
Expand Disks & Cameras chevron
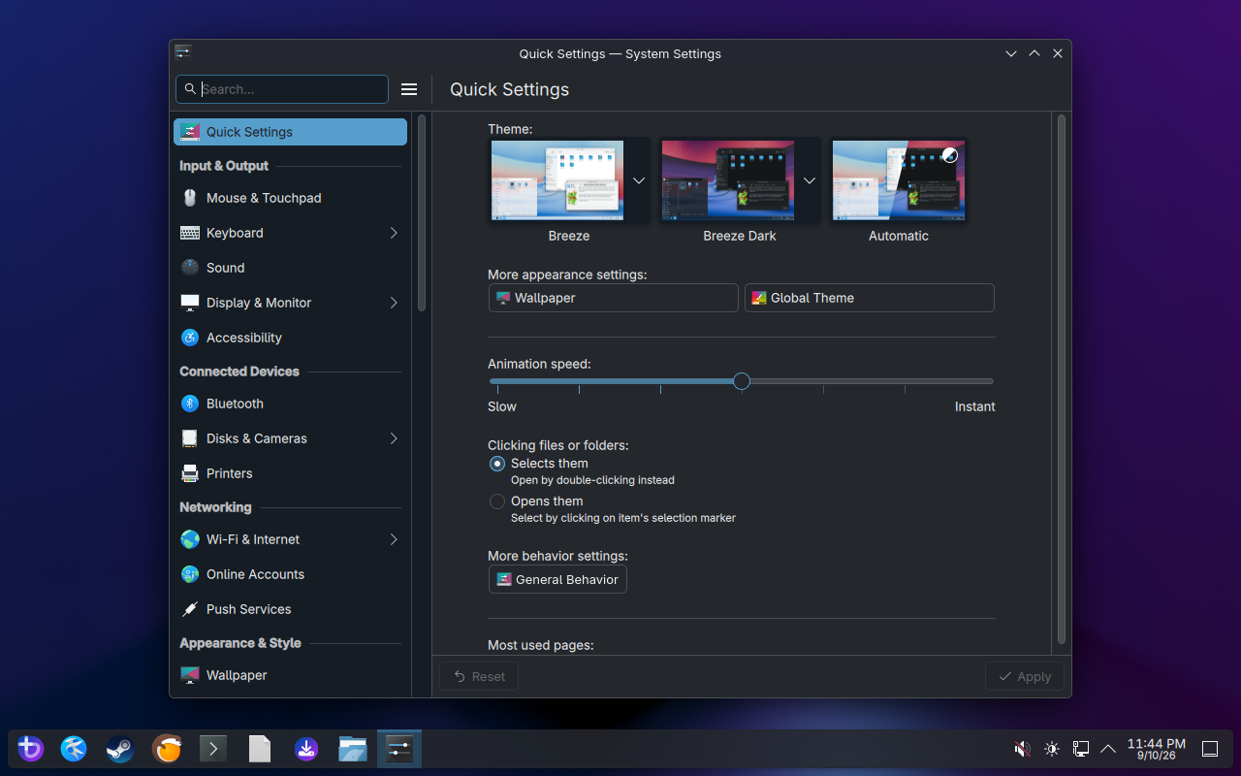394,438
